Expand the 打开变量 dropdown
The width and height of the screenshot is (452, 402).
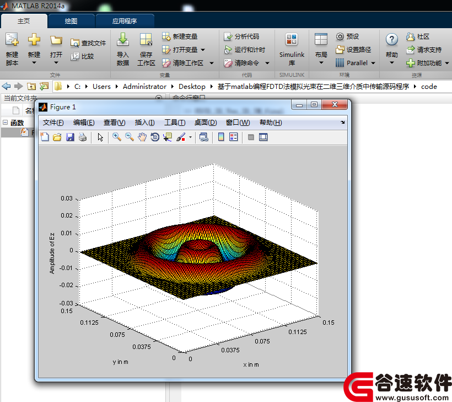tap(203, 50)
